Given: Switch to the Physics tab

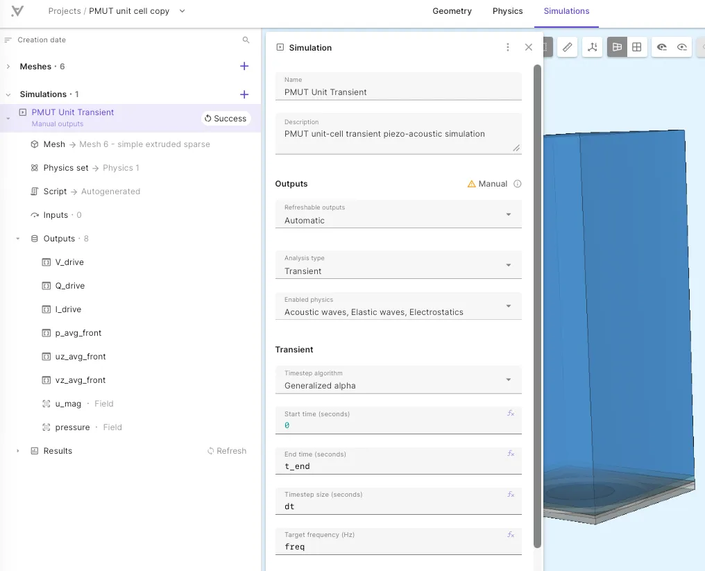Looking at the screenshot, I should click(x=508, y=11).
